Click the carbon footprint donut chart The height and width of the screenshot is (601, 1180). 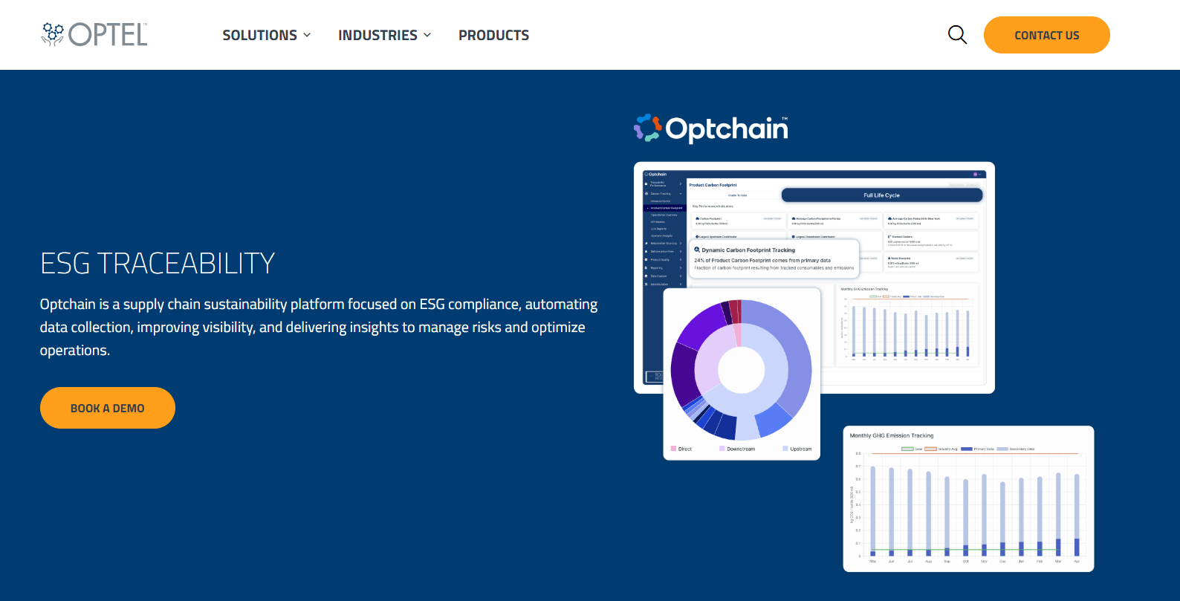click(742, 369)
